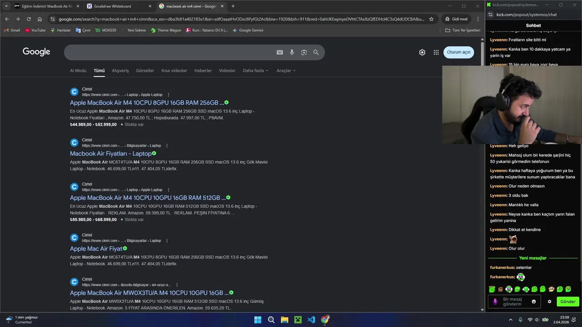Start a voice search with the microphone

pyautogui.click(x=292, y=52)
